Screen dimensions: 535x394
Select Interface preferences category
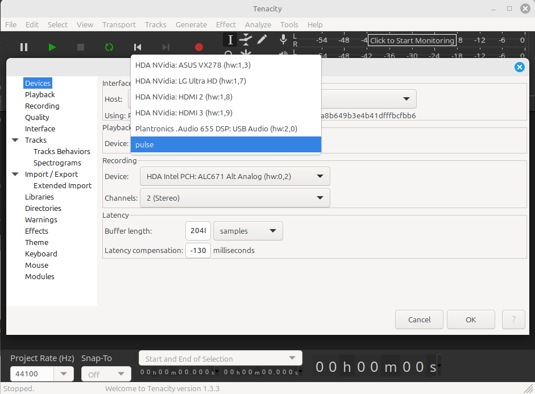tap(40, 128)
